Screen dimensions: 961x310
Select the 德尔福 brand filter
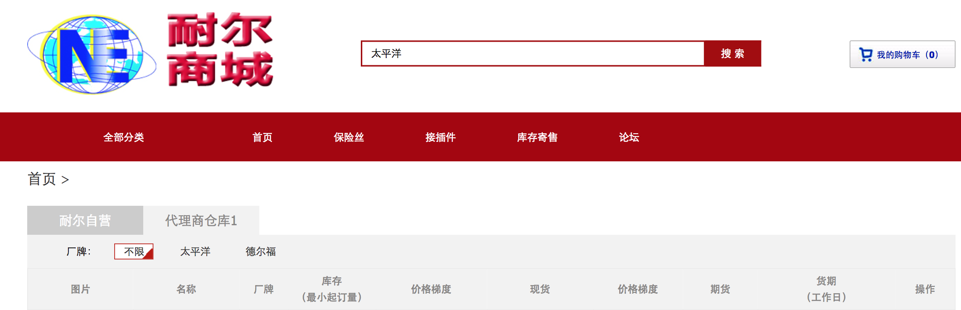pos(261,252)
